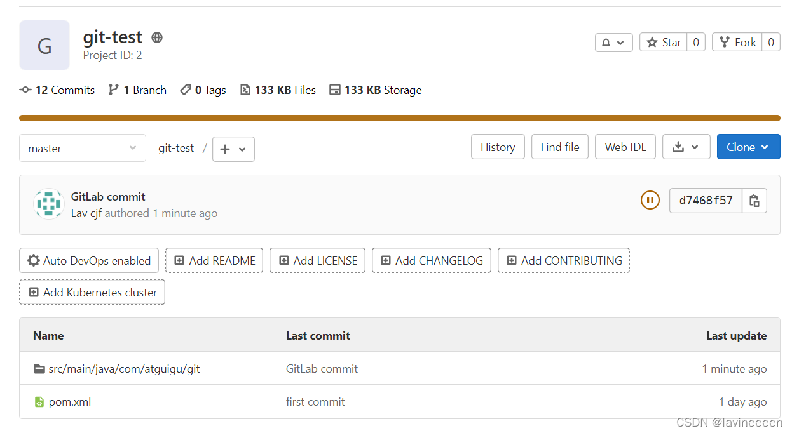Star the git-test project
This screenshot has height=433, width=792.
(x=664, y=43)
